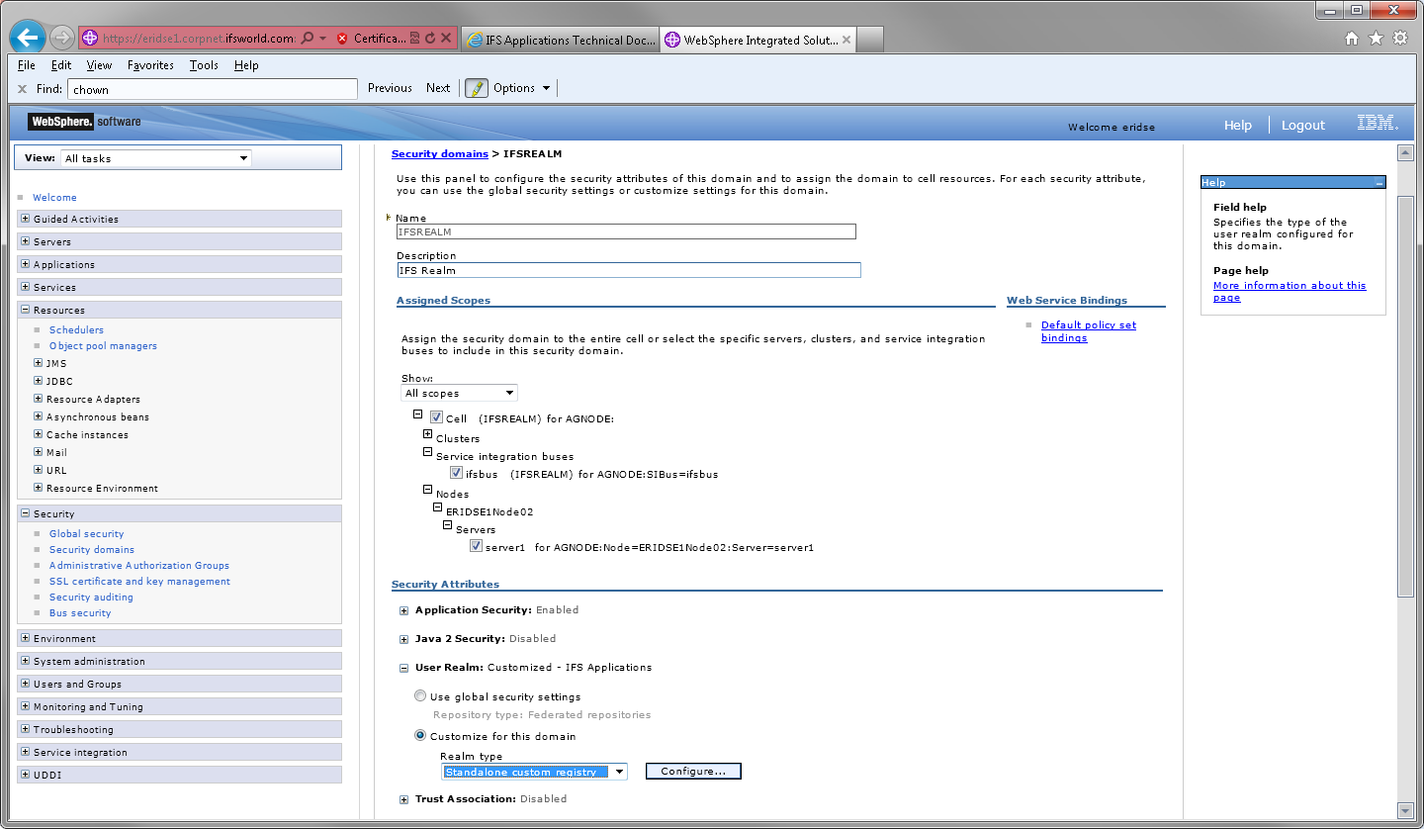
Task: Expand the JMS resources node
Action: [39, 363]
